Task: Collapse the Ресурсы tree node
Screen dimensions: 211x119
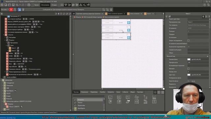Action: click(5, 40)
